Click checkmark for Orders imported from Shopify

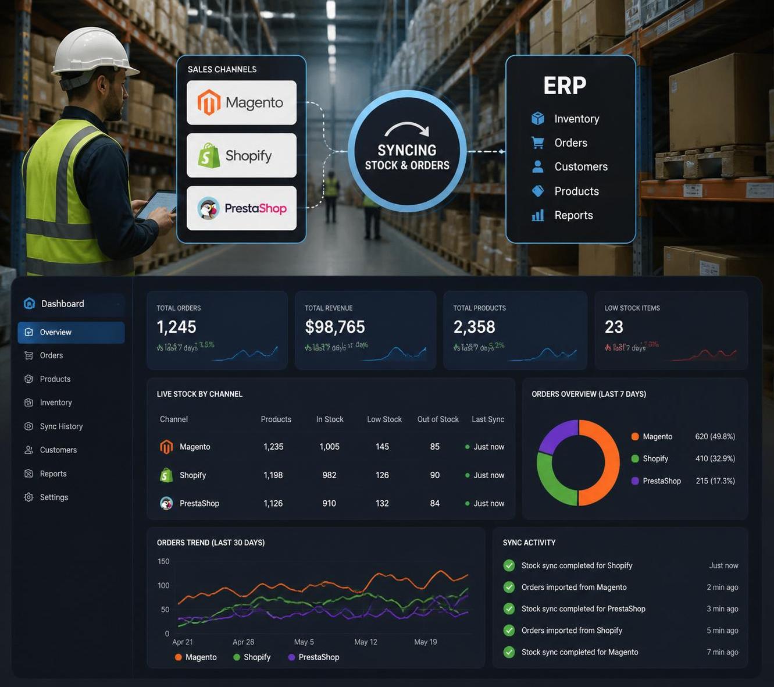[509, 631]
